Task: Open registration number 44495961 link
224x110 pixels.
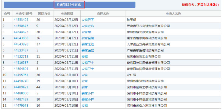Action: click(x=21, y=75)
